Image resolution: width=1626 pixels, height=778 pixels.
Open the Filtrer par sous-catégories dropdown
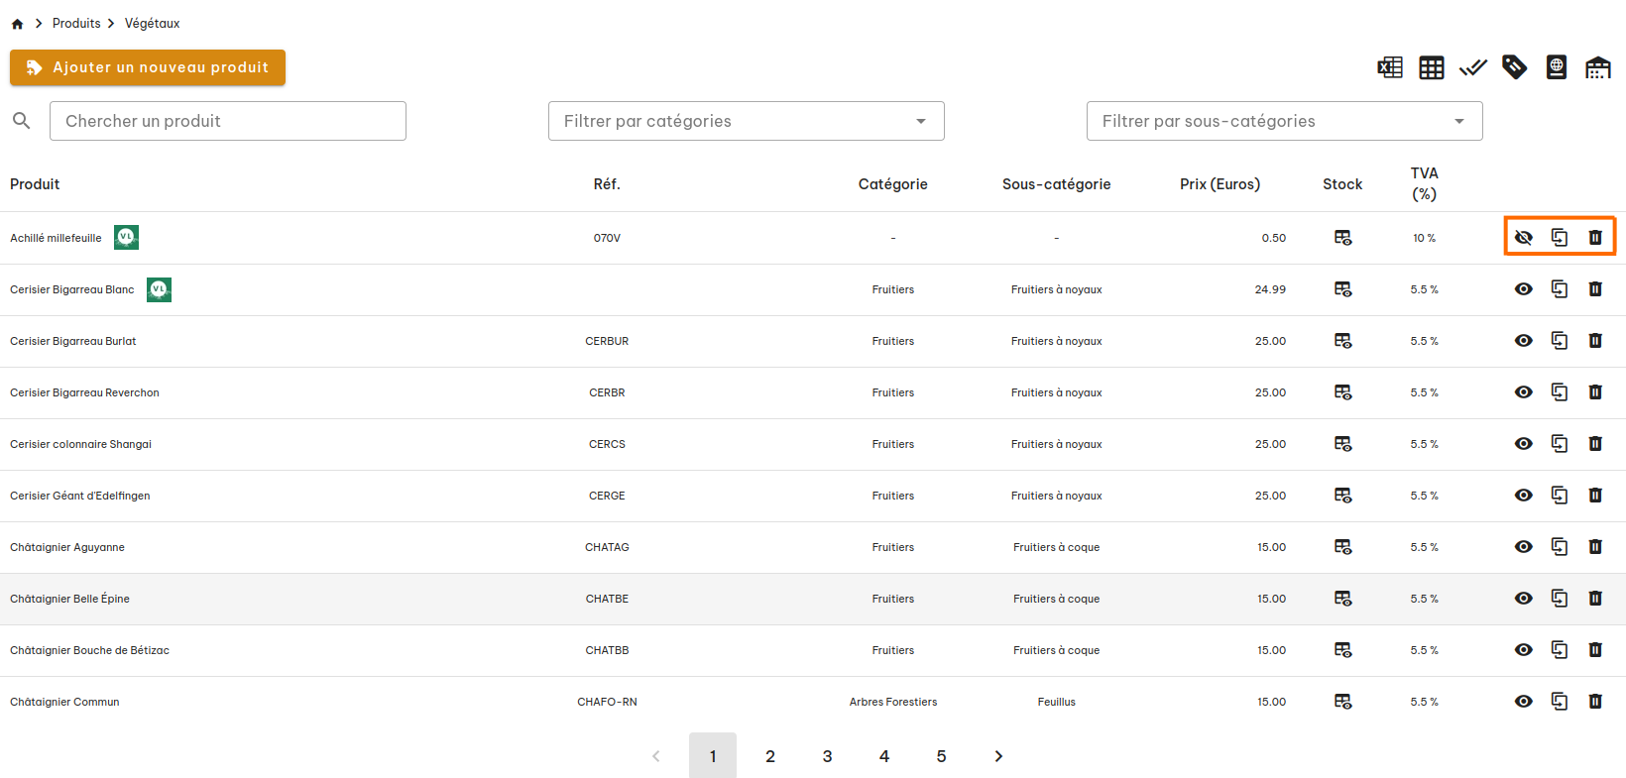1284,121
